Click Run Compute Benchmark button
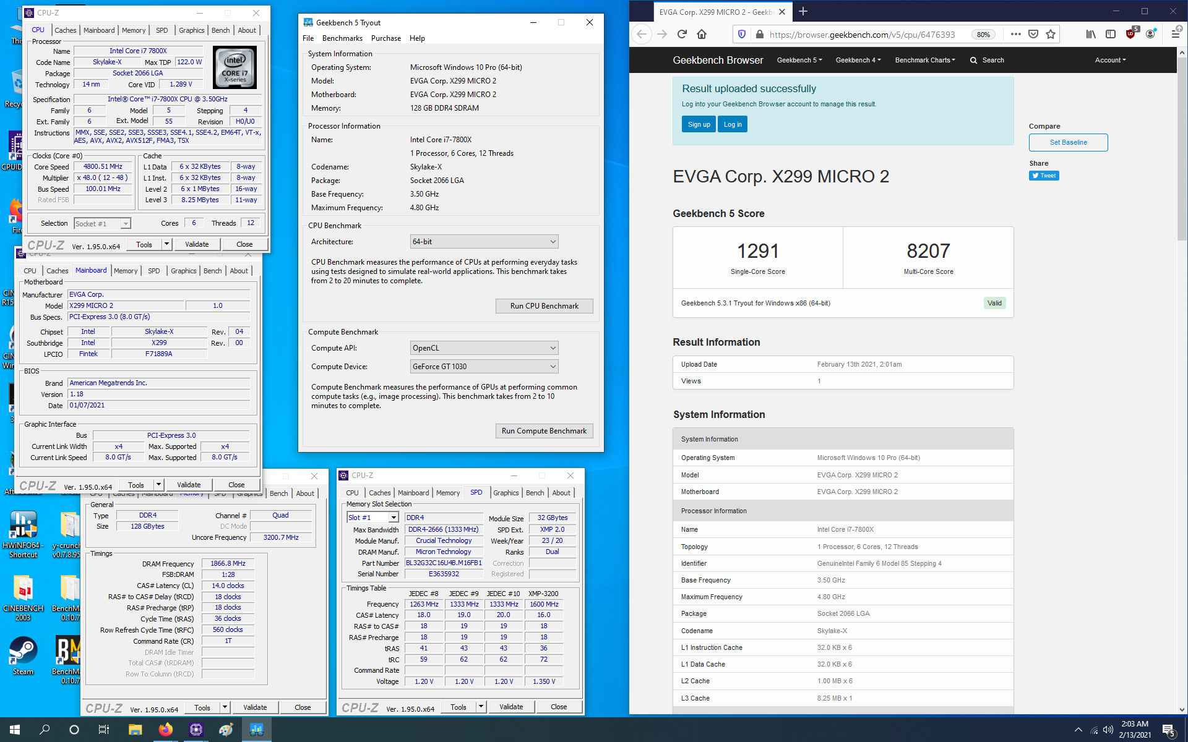The image size is (1188, 742). click(544, 431)
